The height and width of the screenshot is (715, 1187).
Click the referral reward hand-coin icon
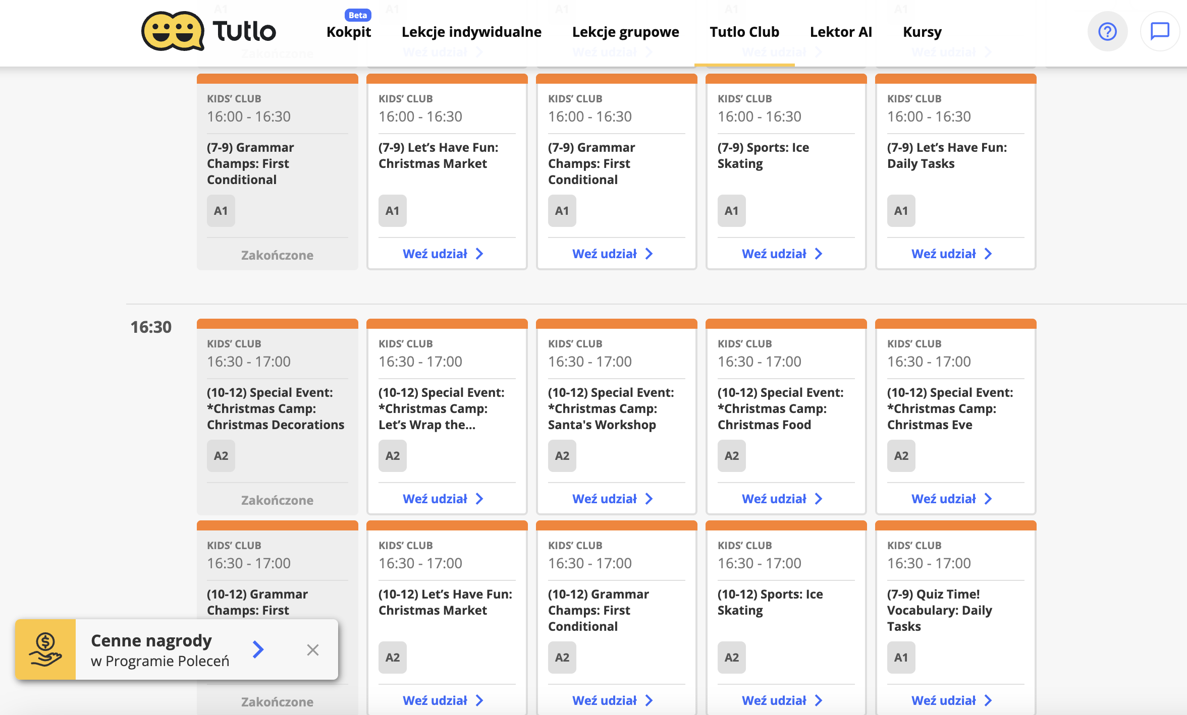coord(45,649)
